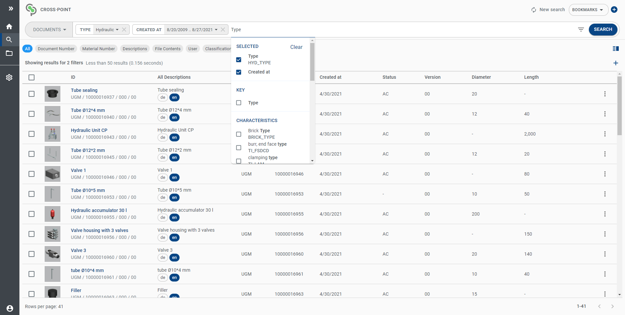Open user account icon in sidebar
Viewport: 625px width, 315px height.
10,308
